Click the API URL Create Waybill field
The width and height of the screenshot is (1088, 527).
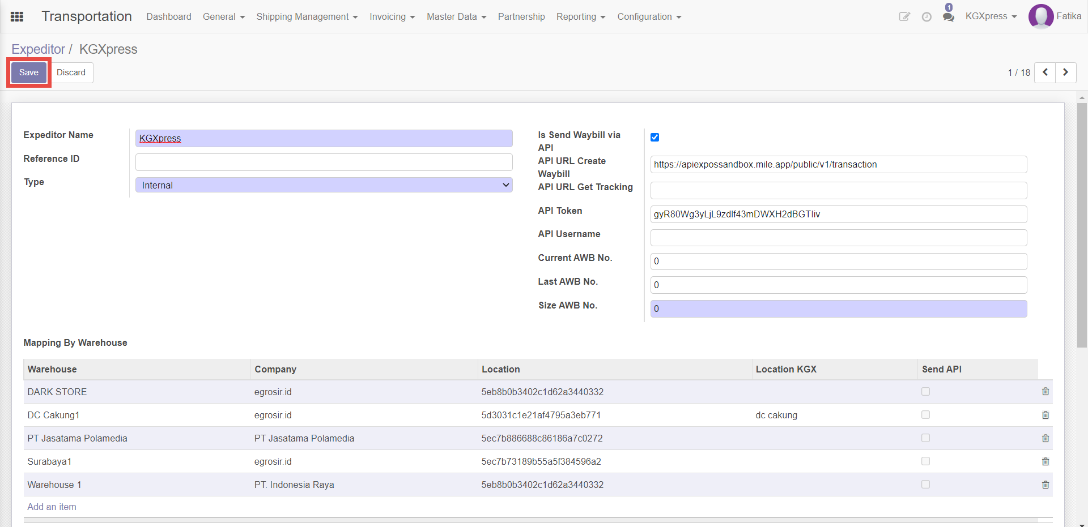[839, 164]
